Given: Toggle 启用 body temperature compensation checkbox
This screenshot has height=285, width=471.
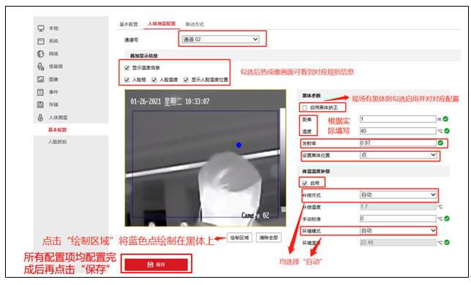Looking at the screenshot, I should coord(305,183).
